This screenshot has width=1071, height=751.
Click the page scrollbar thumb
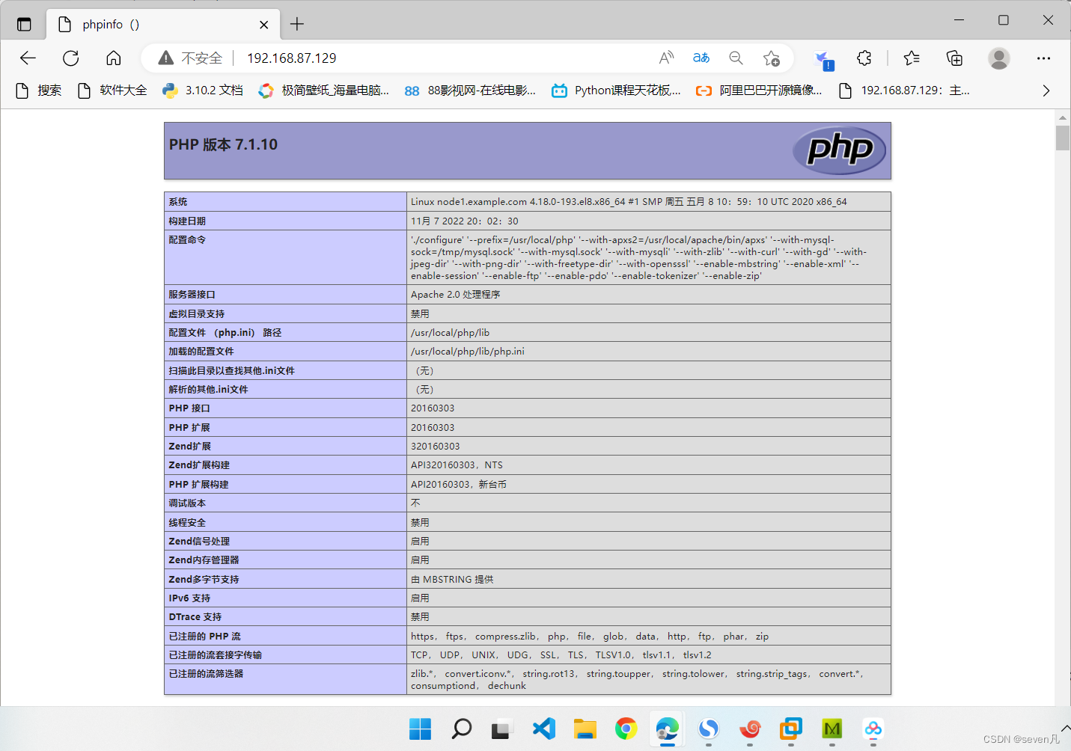(1063, 138)
